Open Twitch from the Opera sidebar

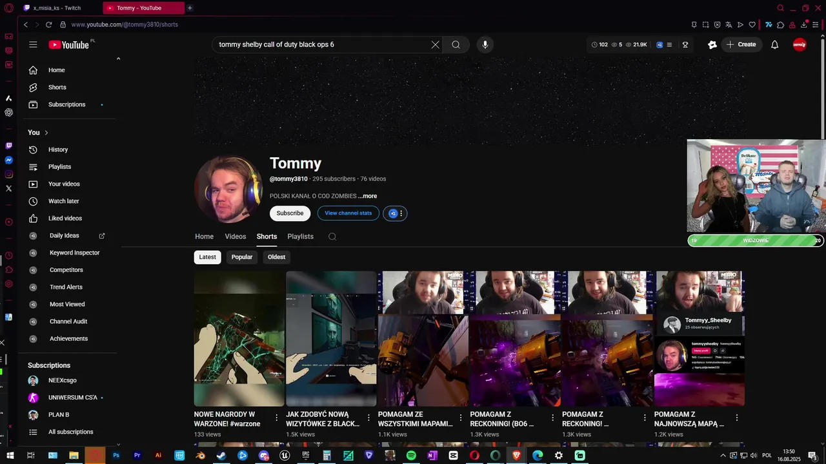pos(8,146)
